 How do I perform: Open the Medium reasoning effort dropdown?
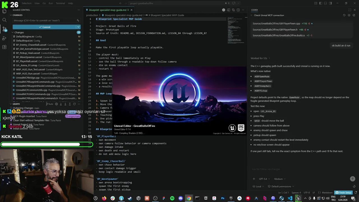click(x=280, y=179)
